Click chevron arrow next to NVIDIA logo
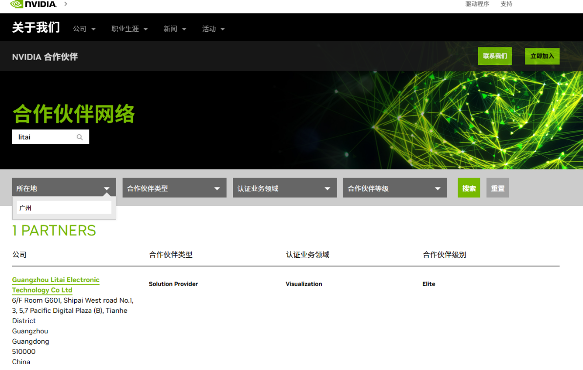This screenshot has width=583, height=370. (x=66, y=4)
